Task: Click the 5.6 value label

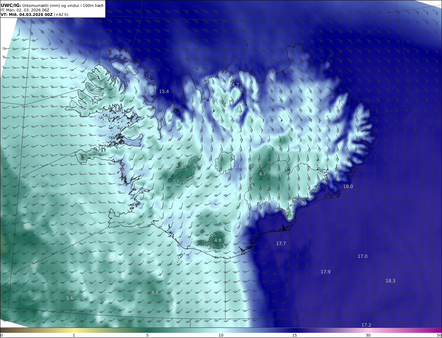Action: click(x=70, y=298)
